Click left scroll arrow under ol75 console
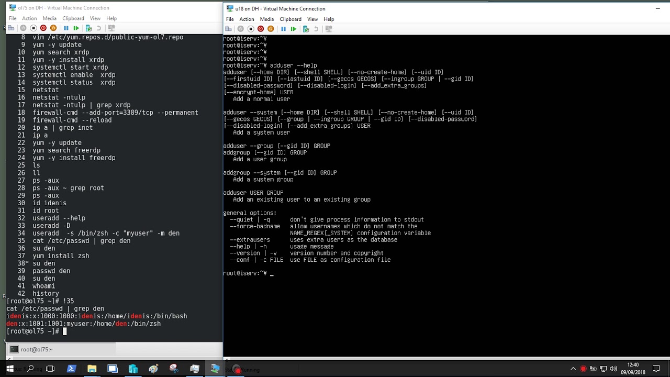670x377 pixels. pos(9,359)
